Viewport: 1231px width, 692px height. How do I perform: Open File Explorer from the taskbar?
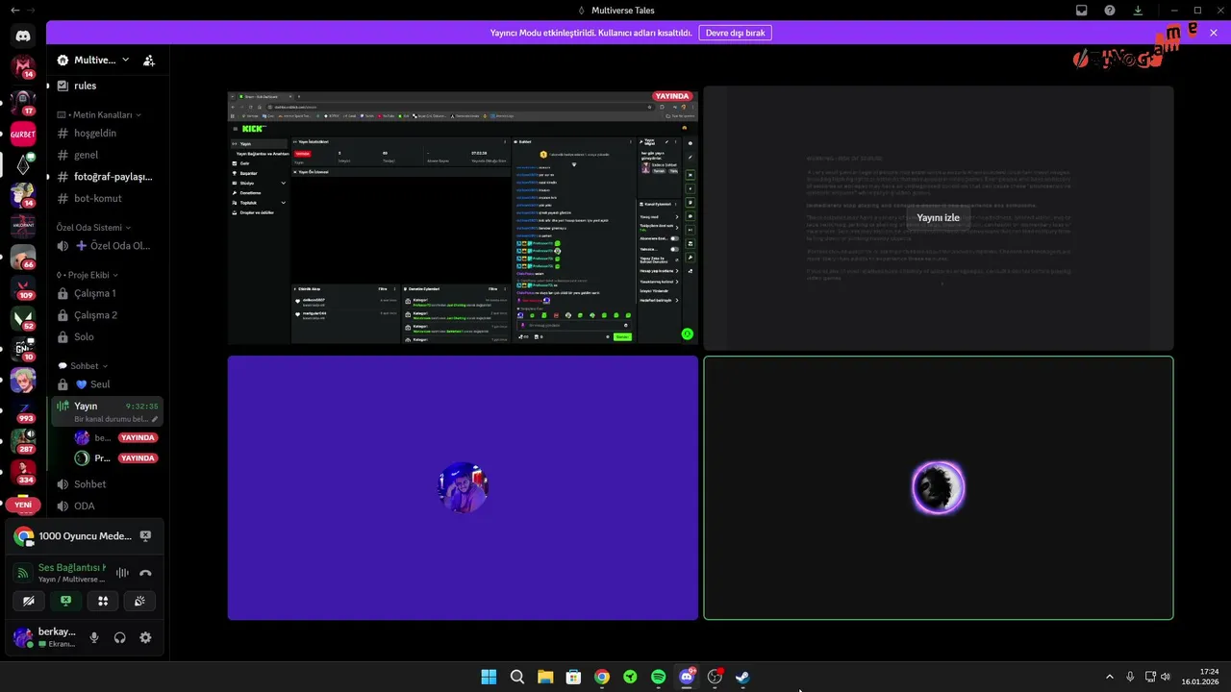tap(545, 677)
